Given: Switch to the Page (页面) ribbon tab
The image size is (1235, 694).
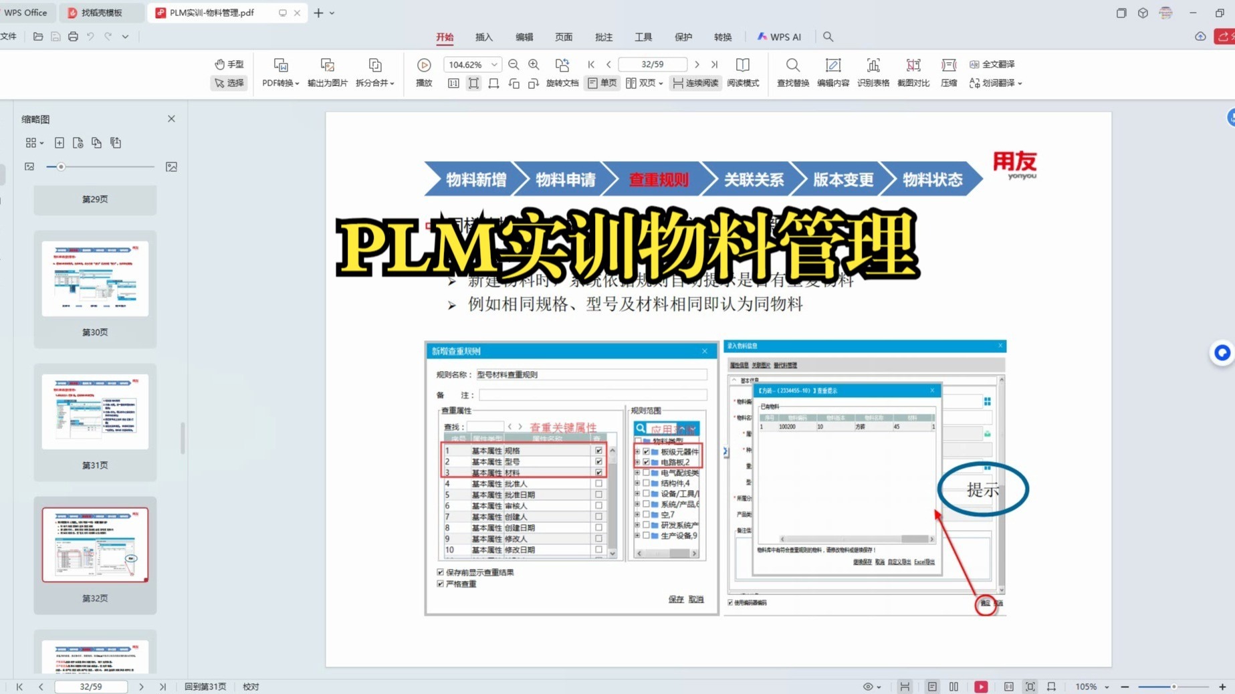Looking at the screenshot, I should (564, 37).
